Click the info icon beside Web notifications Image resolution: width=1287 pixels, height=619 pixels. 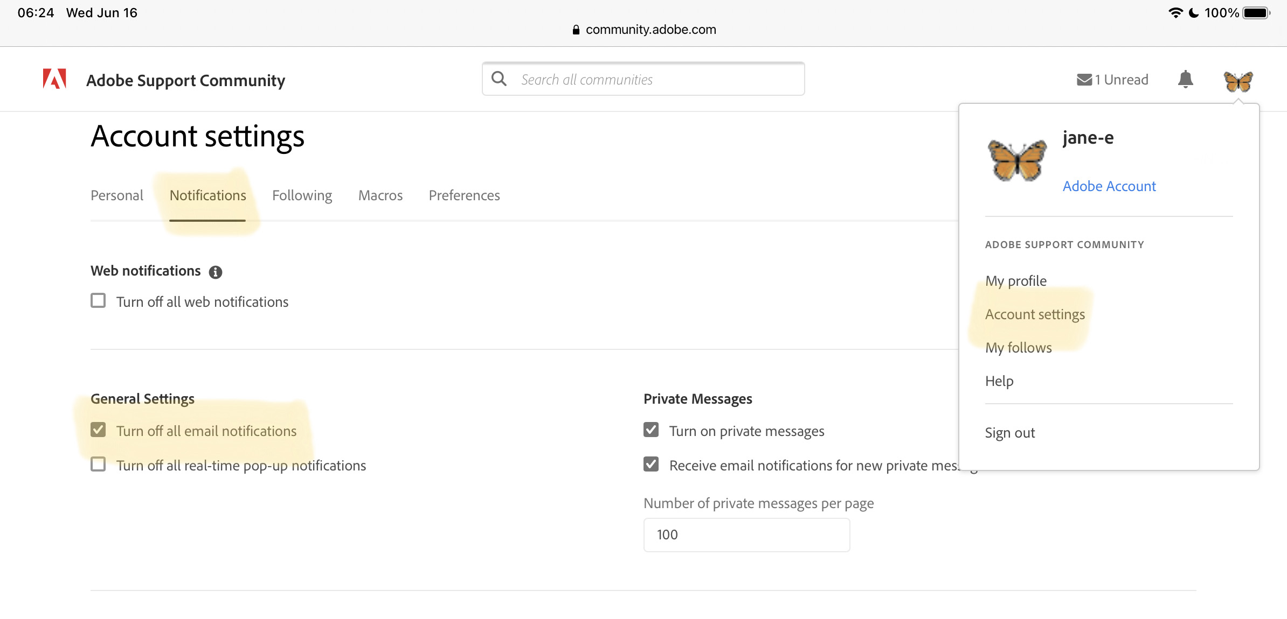(x=216, y=272)
